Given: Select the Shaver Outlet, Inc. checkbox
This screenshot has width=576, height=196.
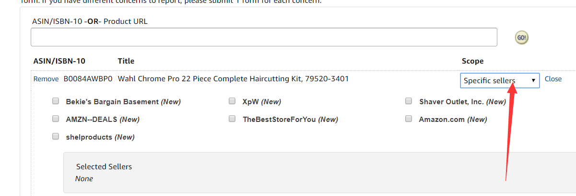Looking at the screenshot, I should click(x=409, y=101).
